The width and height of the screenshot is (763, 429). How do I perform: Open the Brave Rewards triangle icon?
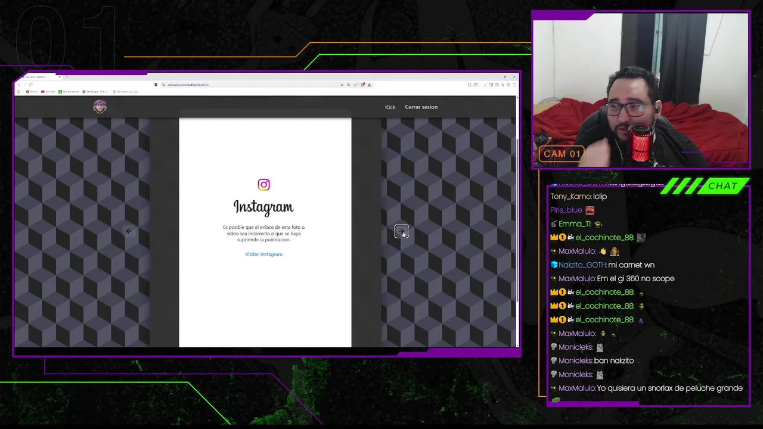pos(369,85)
